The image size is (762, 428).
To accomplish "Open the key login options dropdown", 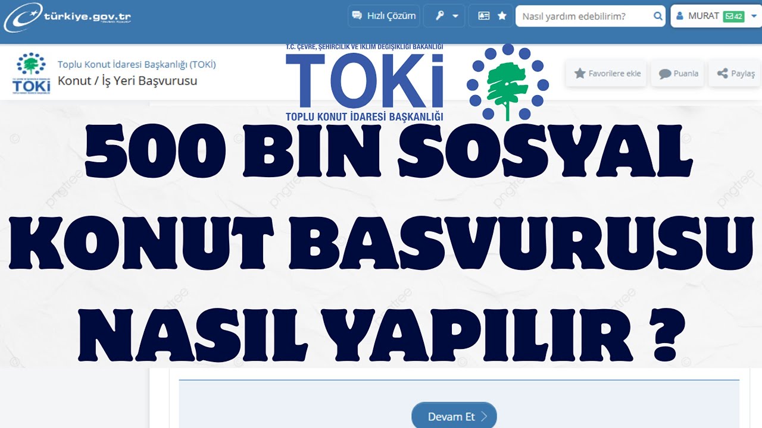I will tap(444, 16).
